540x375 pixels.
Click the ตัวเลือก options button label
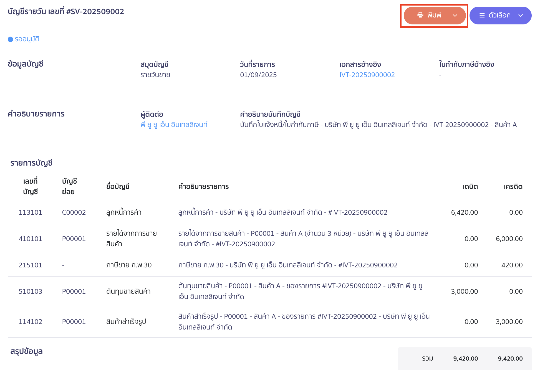pos(499,15)
